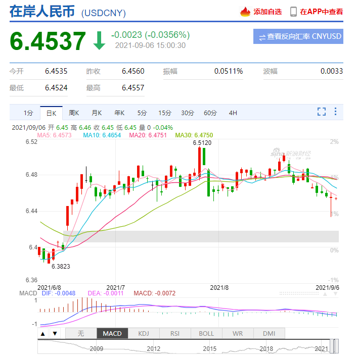
Task: Click the DEA: -0.0011 label
Action: pos(106,293)
